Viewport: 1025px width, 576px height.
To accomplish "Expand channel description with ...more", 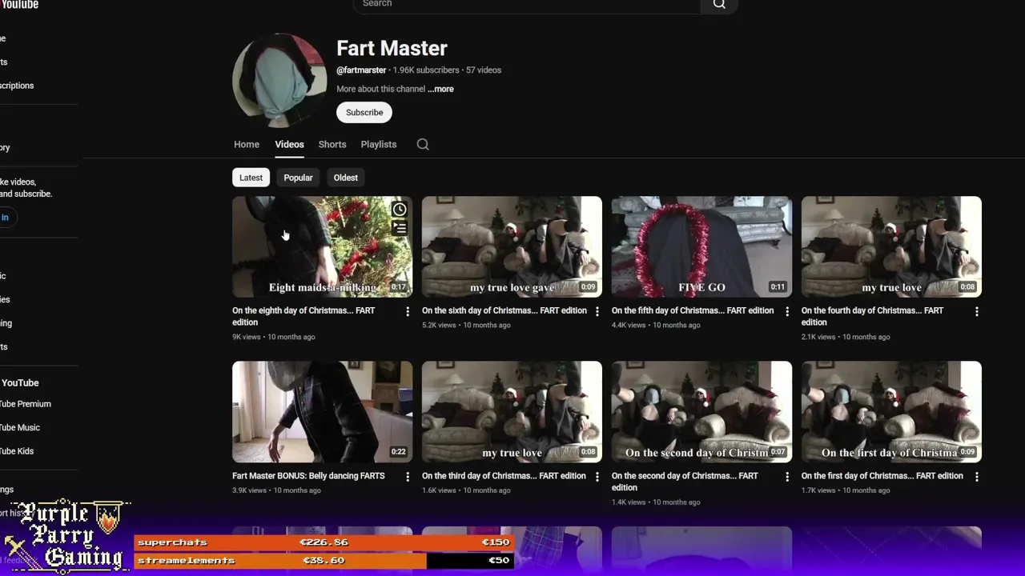I will pyautogui.click(x=440, y=89).
